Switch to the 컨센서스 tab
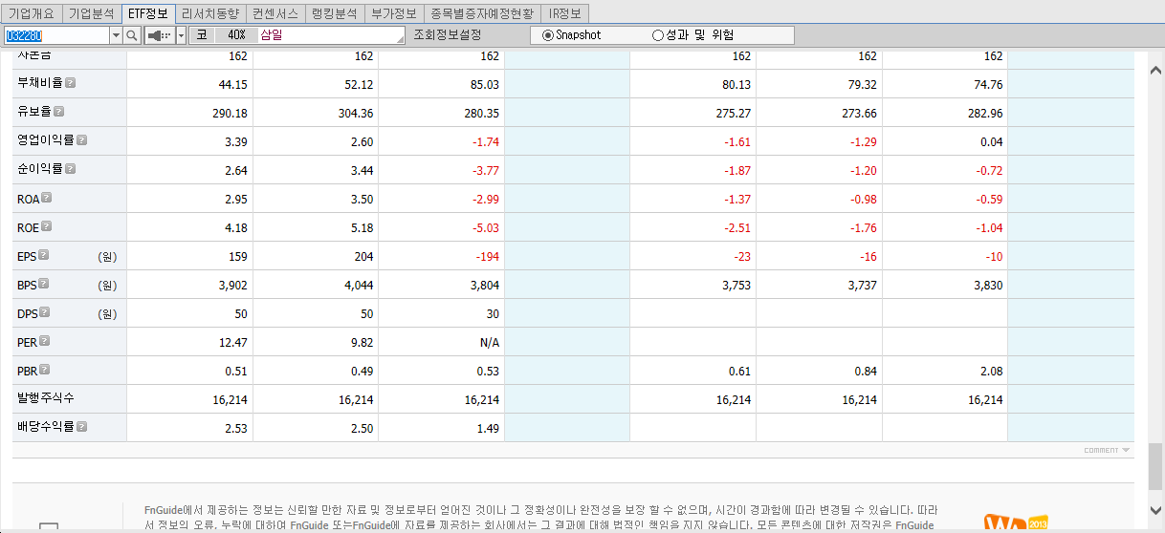 (x=275, y=13)
